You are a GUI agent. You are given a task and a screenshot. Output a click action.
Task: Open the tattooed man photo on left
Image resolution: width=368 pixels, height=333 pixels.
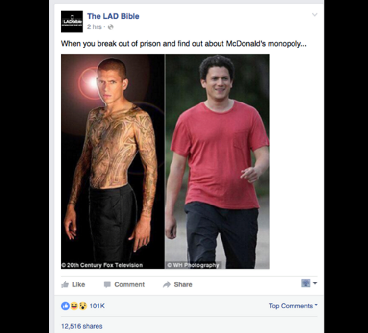(x=113, y=161)
